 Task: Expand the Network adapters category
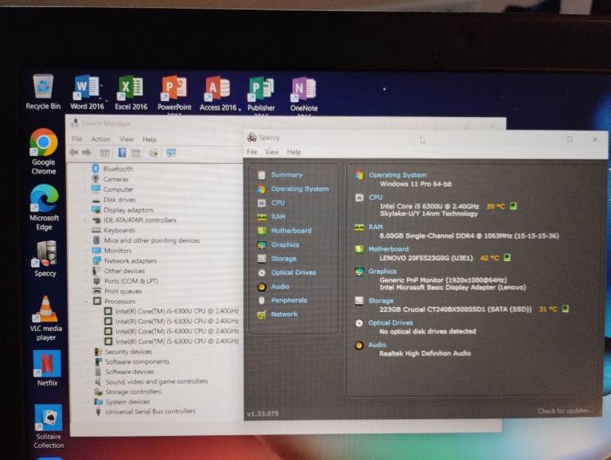click(x=87, y=261)
